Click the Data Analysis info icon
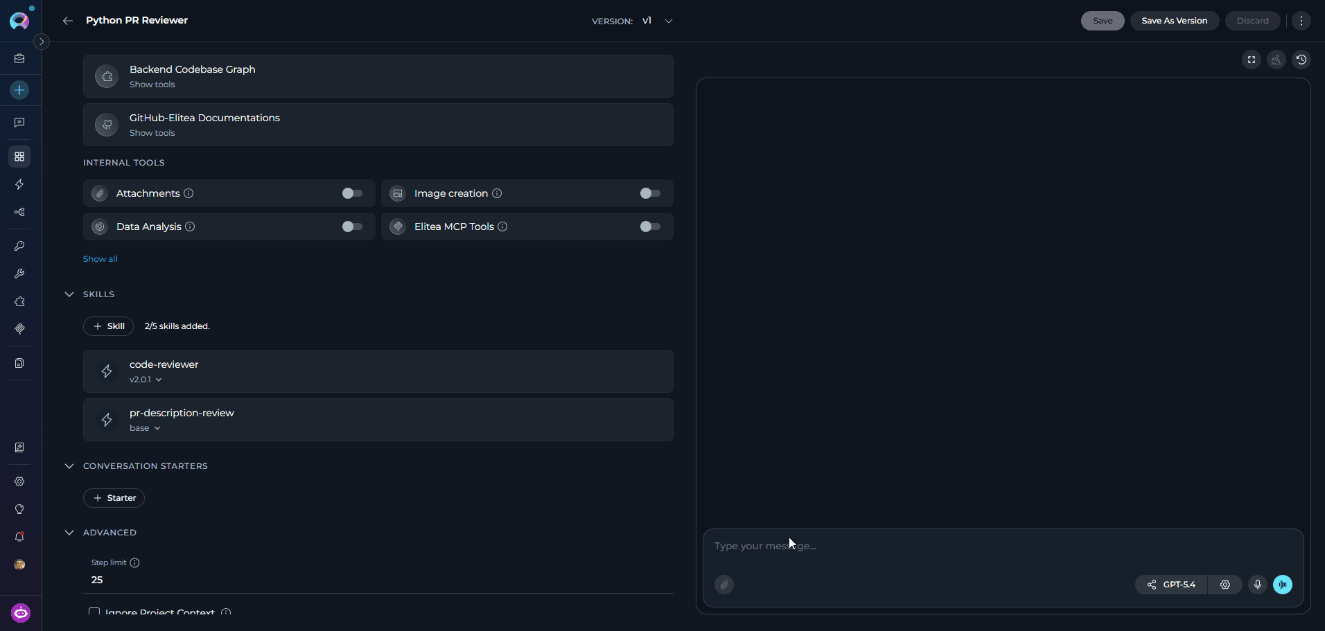1325x631 pixels. click(x=190, y=226)
